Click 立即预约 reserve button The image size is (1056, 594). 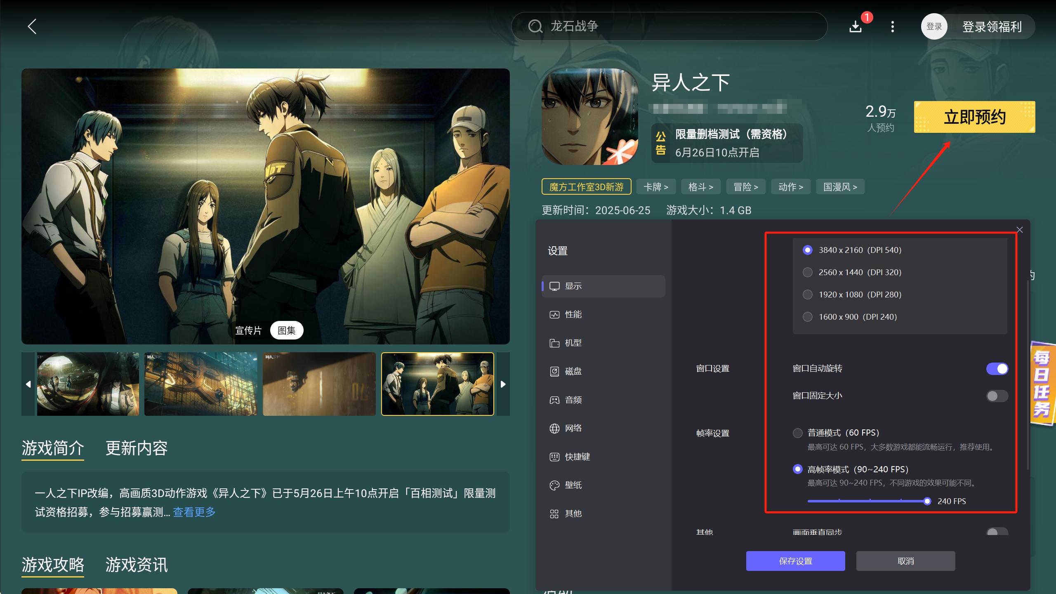coord(974,117)
